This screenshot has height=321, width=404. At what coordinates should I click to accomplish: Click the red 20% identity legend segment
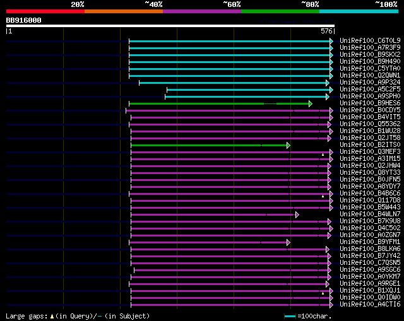click(x=45, y=11)
